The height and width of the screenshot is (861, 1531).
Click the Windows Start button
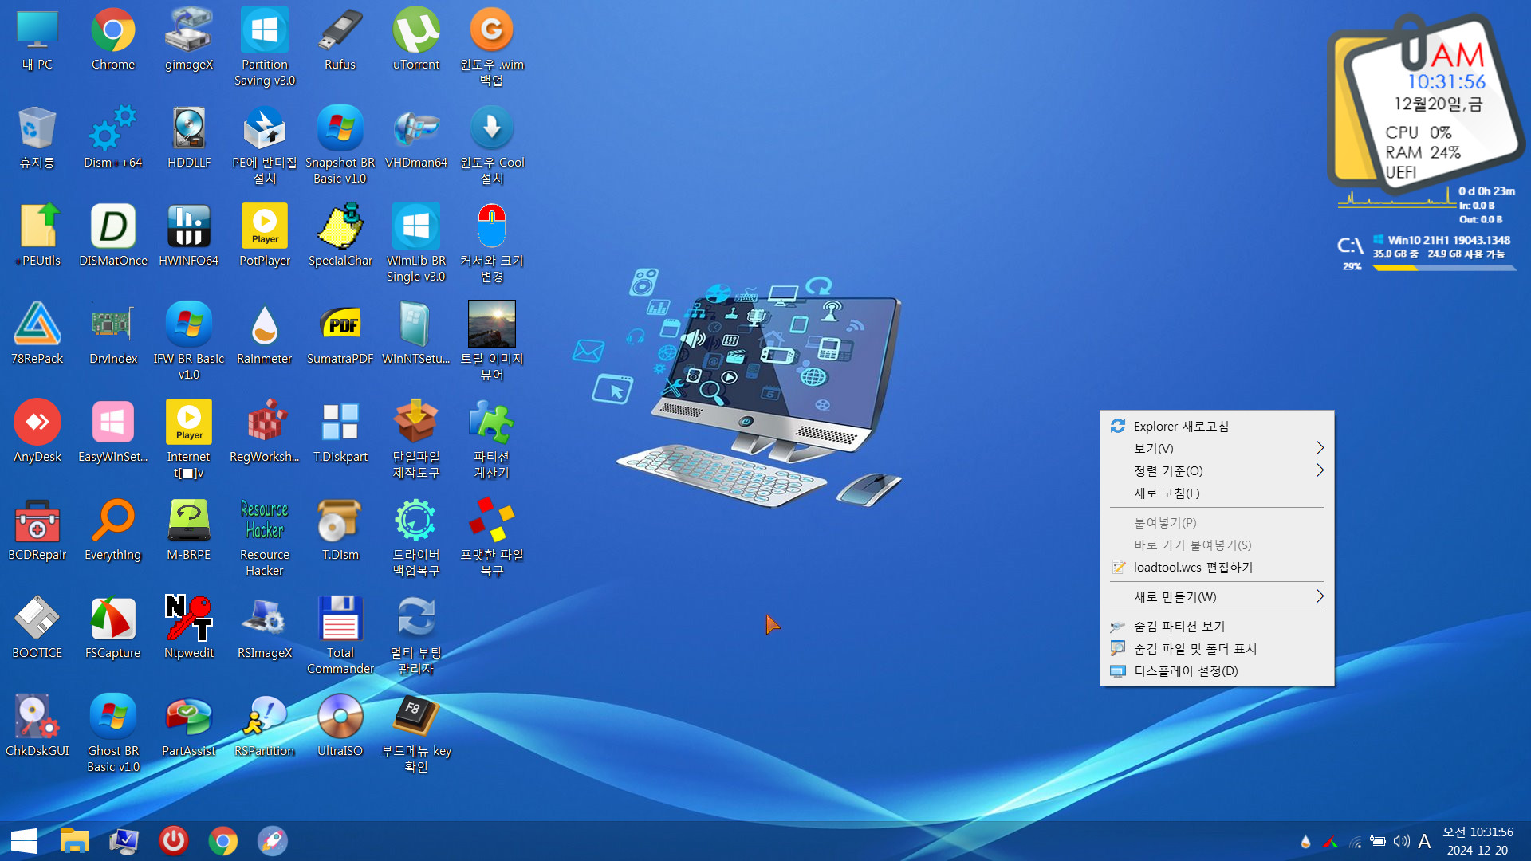coord(24,841)
